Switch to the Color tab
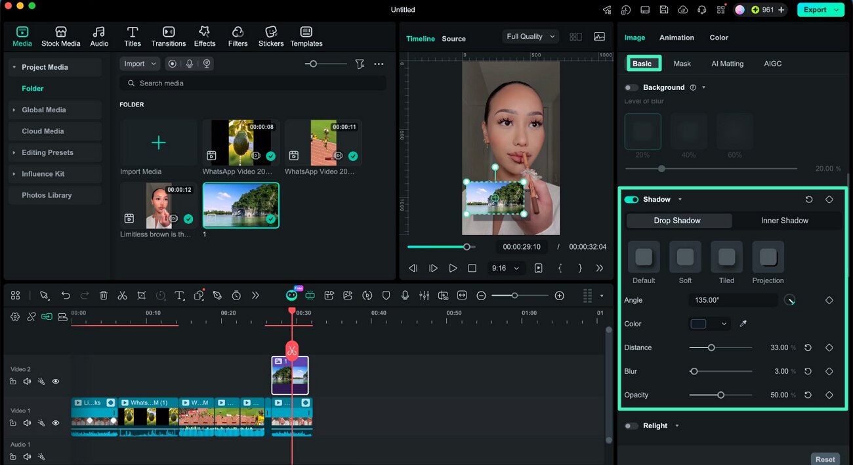 (x=718, y=37)
